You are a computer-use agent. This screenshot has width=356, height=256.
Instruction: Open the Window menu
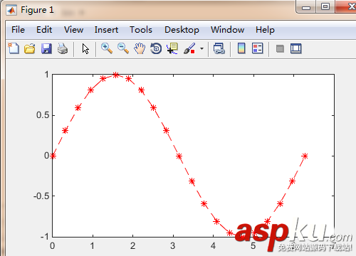click(x=227, y=30)
